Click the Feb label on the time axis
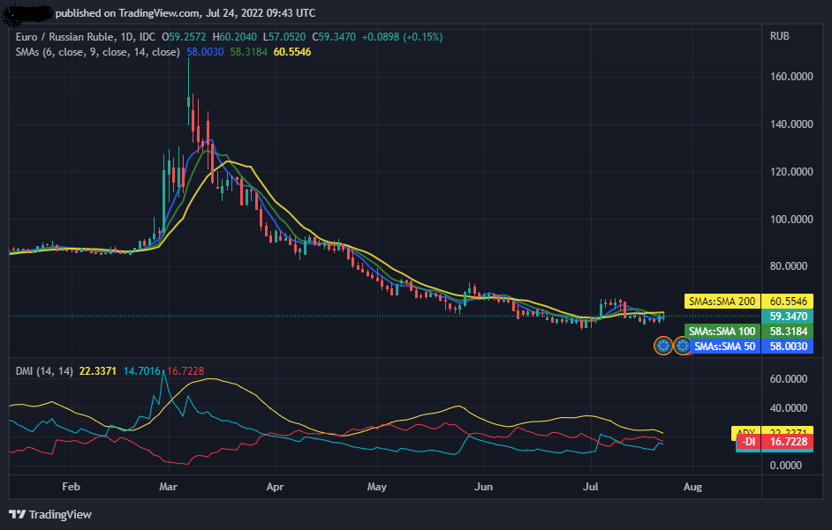Viewport: 832px width, 530px height. point(72,487)
